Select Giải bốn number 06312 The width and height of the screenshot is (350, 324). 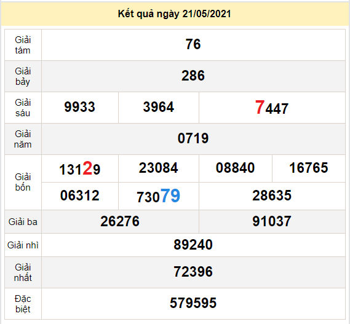tap(80, 196)
